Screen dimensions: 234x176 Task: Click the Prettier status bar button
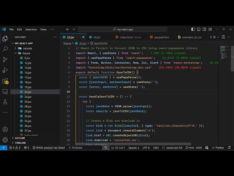218,147
